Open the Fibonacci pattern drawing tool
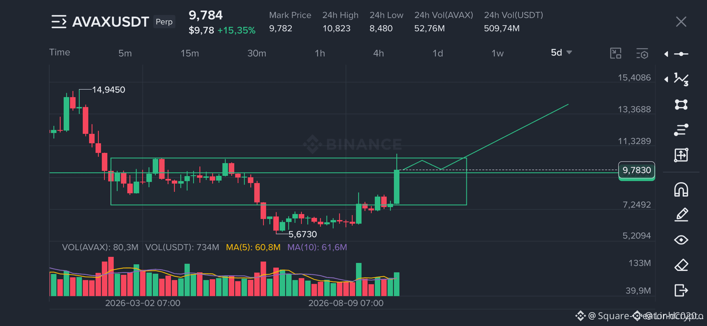The image size is (707, 326). coord(681,79)
